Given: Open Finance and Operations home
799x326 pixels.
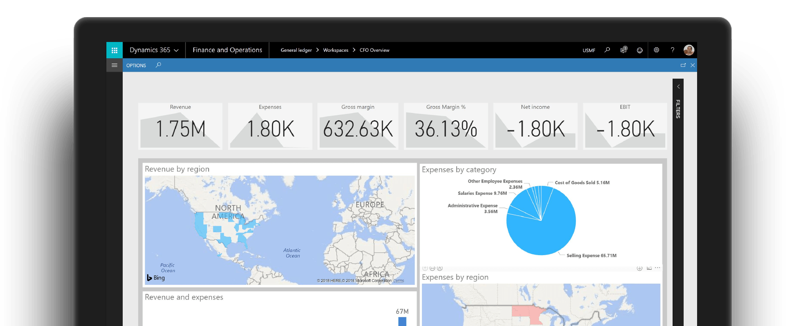Looking at the screenshot, I should coord(227,50).
